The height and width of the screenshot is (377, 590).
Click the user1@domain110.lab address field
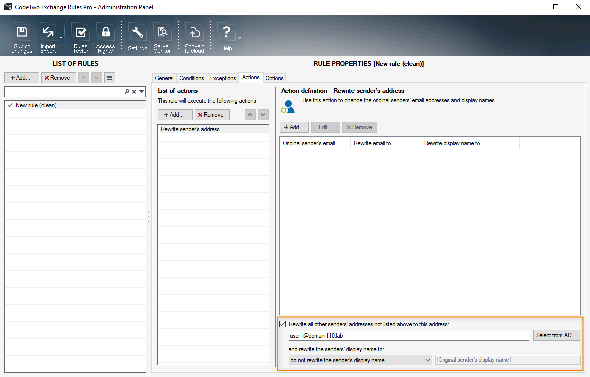click(x=409, y=335)
